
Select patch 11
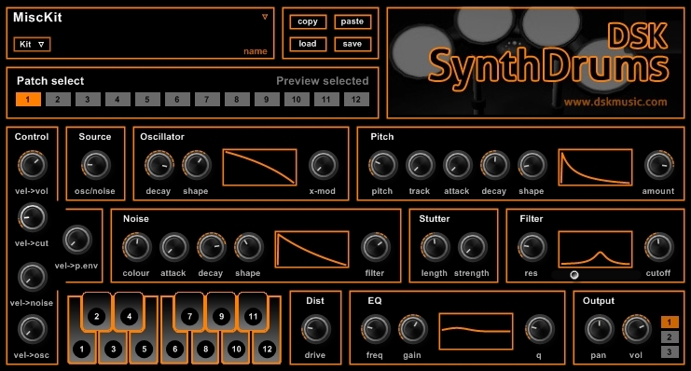(x=326, y=100)
